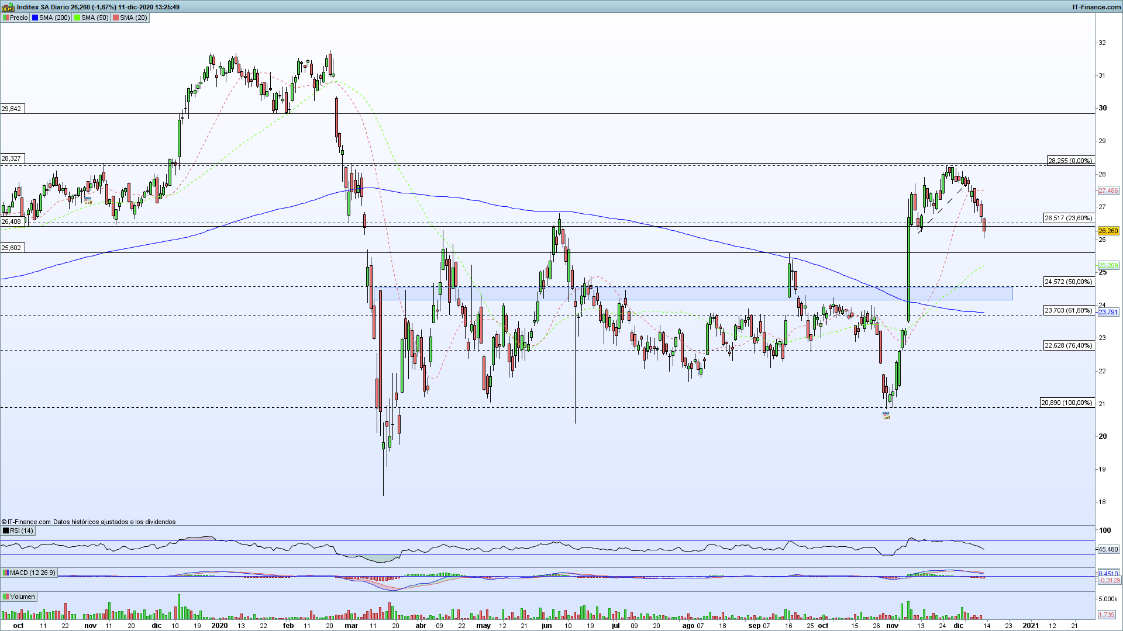Select Fibonacci level 23,703 (61,80%) label
Viewport: 1123px width, 631px height.
click(1068, 310)
